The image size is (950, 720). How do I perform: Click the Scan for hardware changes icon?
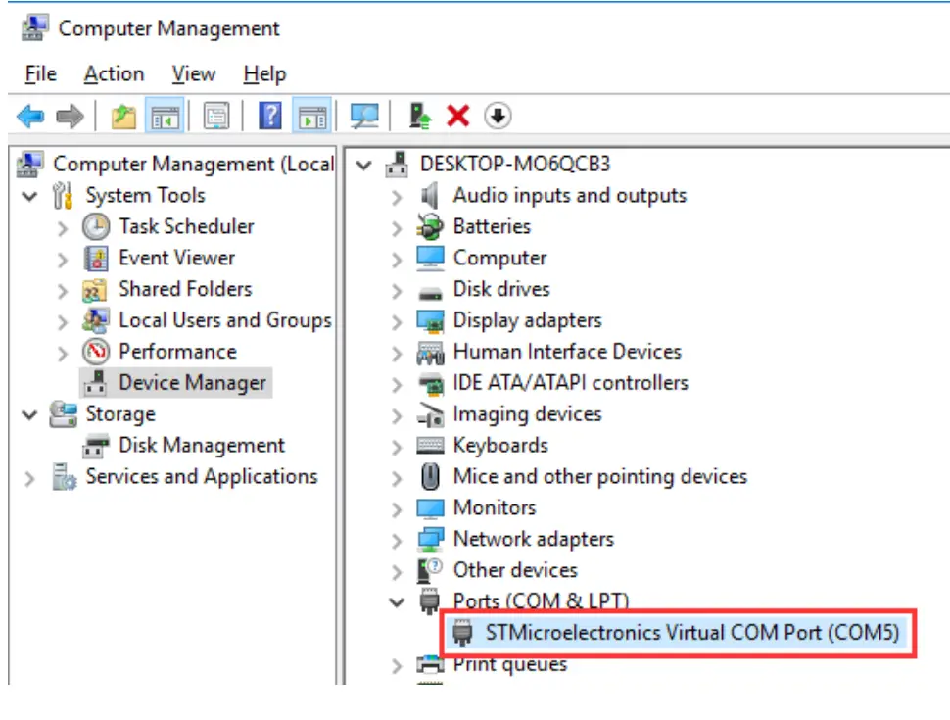[364, 116]
